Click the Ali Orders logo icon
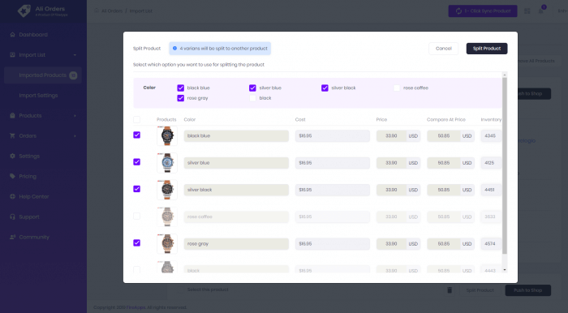The width and height of the screenshot is (568, 313). tap(24, 11)
